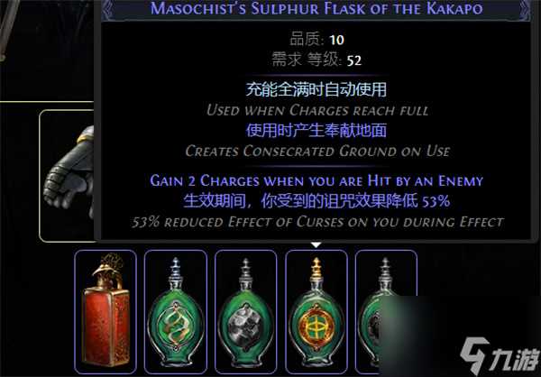Image resolution: width=541 pixels, height=377 pixels.
Task: Click the right ornament of tooltip header
Action: (523, 10)
